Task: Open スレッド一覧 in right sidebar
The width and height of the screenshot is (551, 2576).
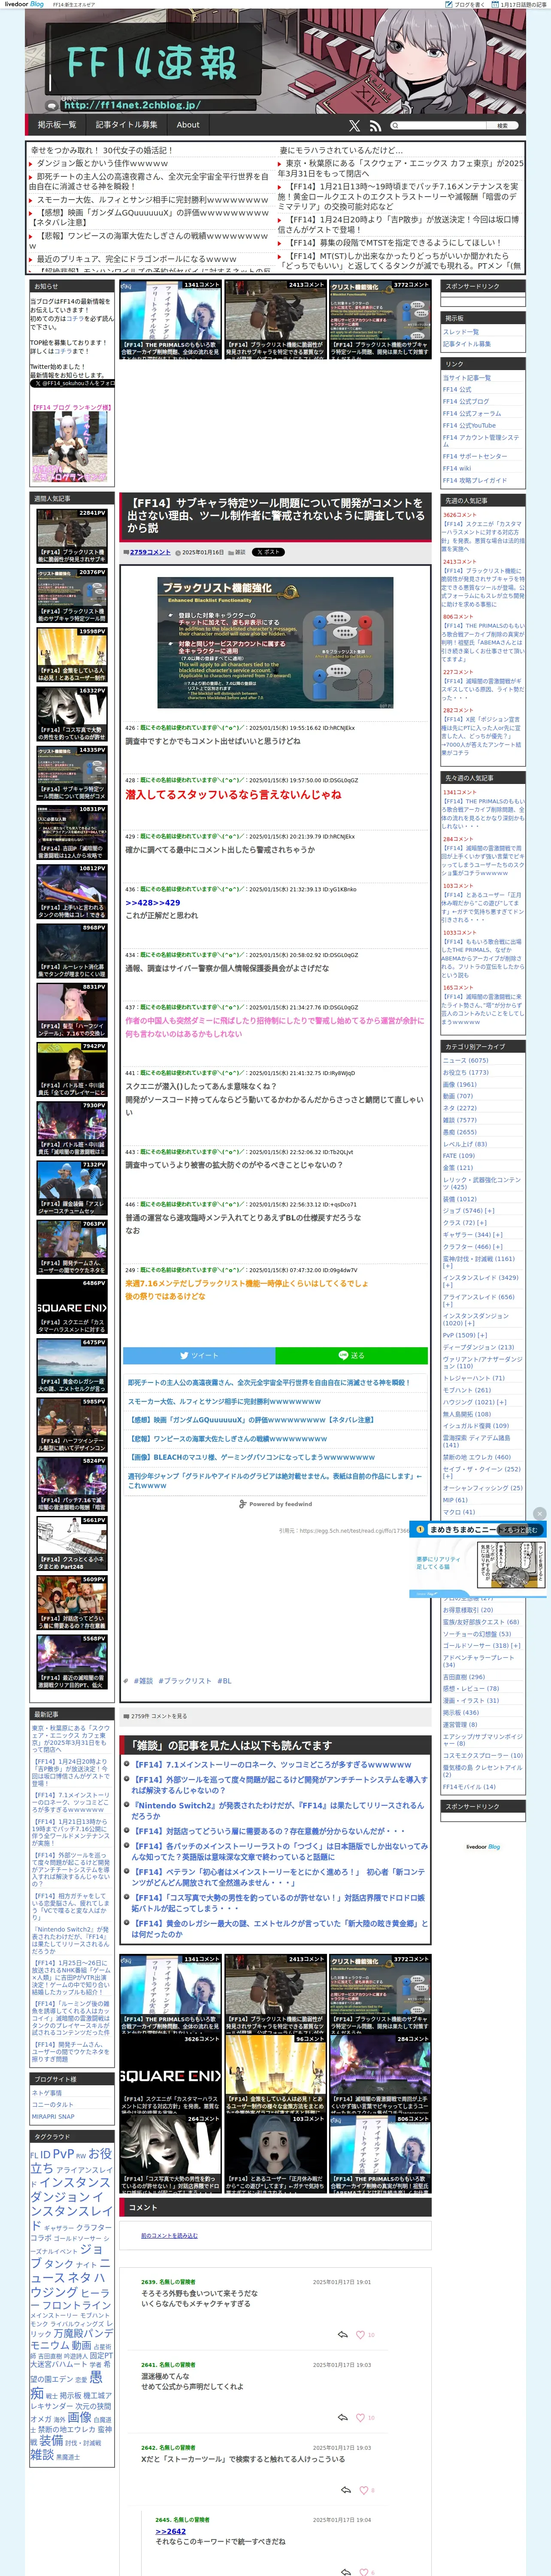Action: coord(461,332)
